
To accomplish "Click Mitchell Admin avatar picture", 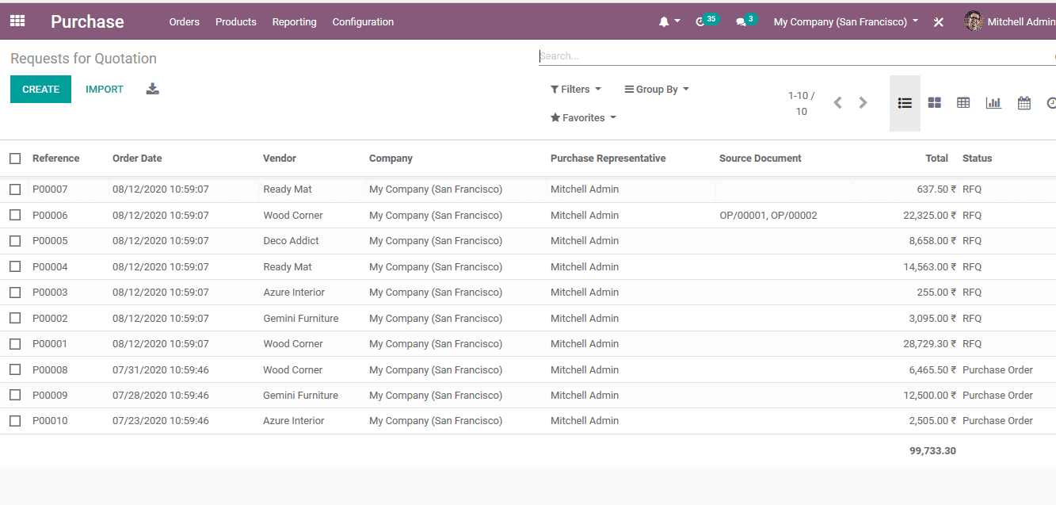I will coord(974,21).
